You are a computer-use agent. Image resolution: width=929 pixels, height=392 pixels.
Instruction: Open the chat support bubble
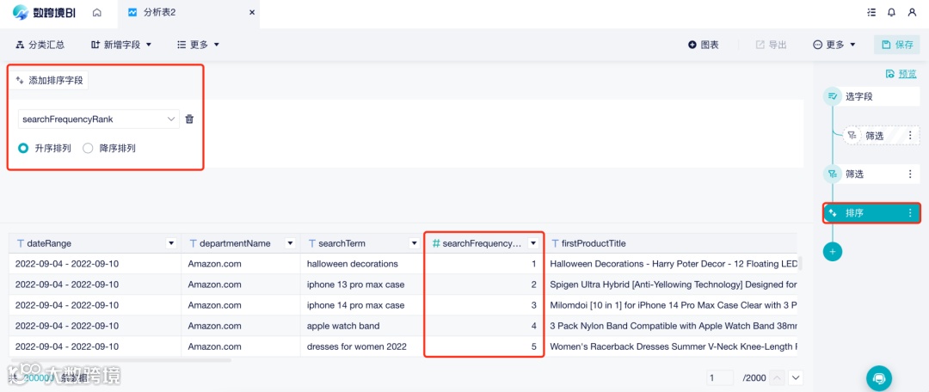[x=879, y=377]
